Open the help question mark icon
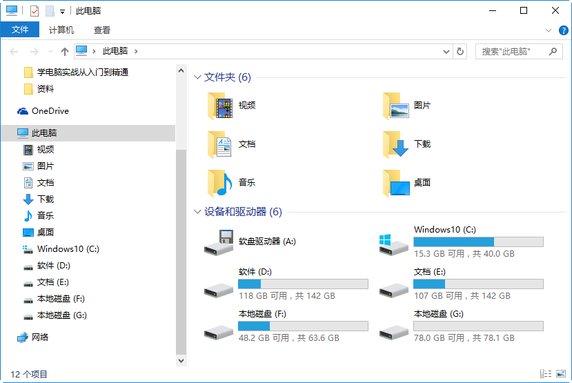572x383 pixels. point(563,30)
